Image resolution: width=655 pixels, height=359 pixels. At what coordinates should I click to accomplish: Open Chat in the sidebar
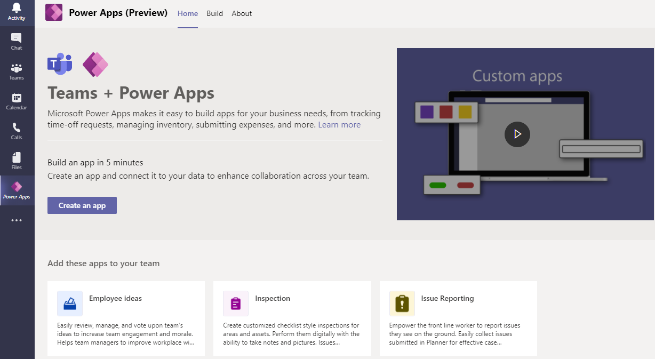click(x=17, y=42)
